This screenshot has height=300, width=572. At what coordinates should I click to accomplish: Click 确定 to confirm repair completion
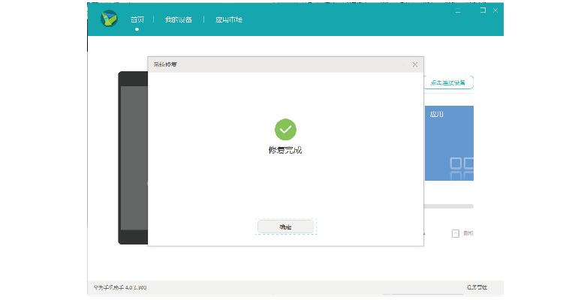point(285,226)
